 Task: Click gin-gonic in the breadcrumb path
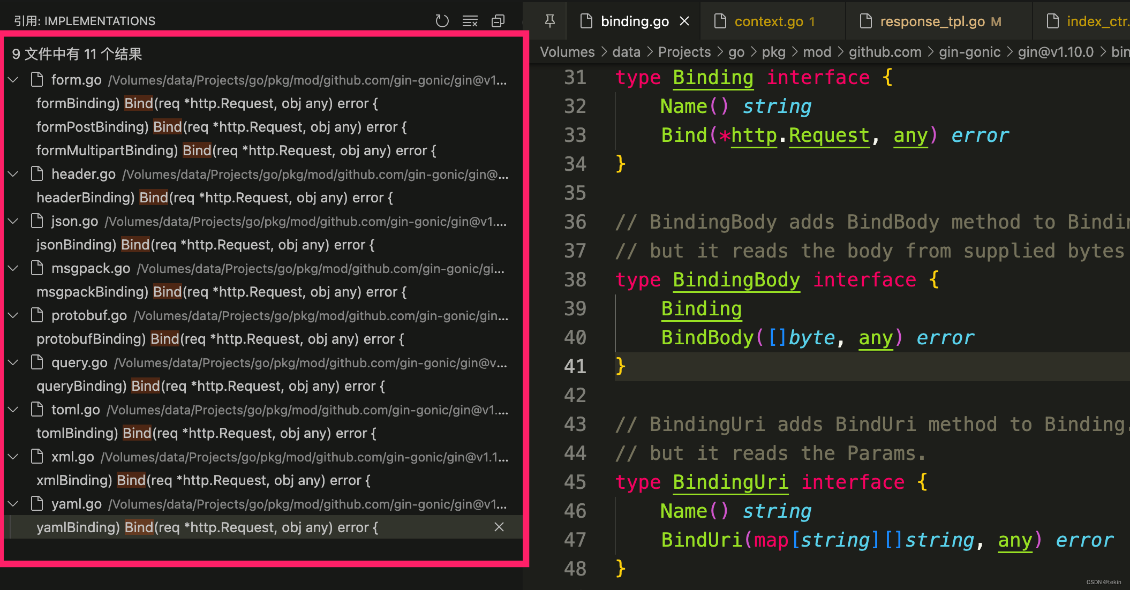[969, 52]
